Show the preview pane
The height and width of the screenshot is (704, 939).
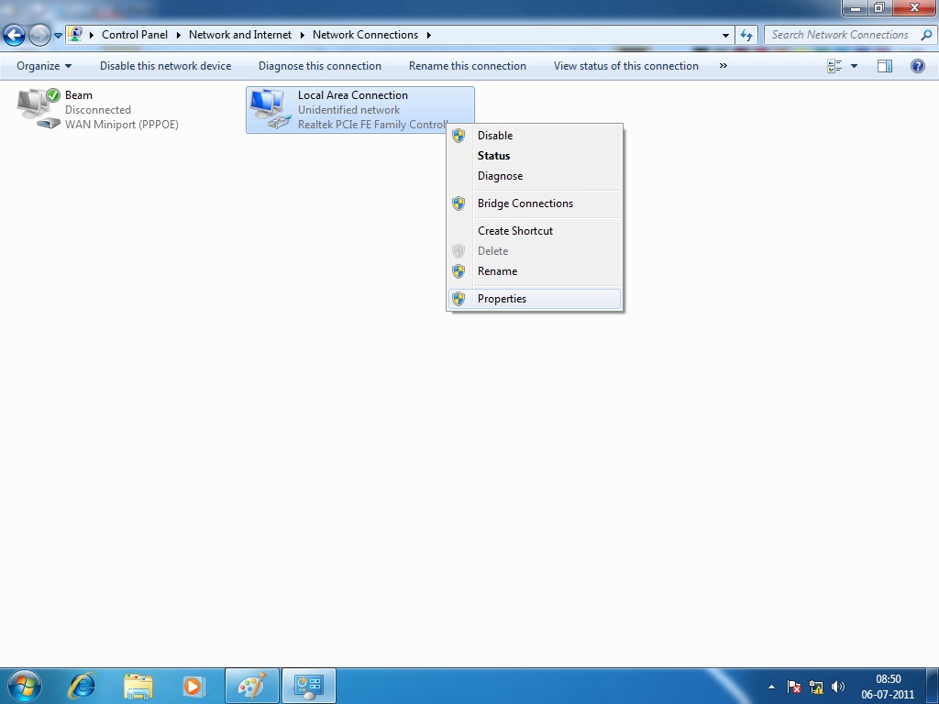(x=884, y=66)
